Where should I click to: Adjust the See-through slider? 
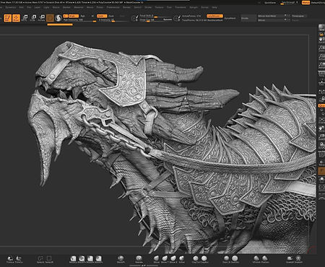click(290, 3)
